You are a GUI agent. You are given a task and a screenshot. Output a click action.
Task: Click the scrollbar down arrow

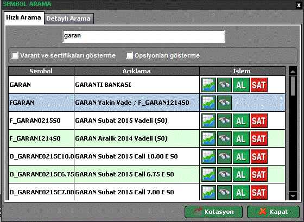pyautogui.click(x=293, y=196)
